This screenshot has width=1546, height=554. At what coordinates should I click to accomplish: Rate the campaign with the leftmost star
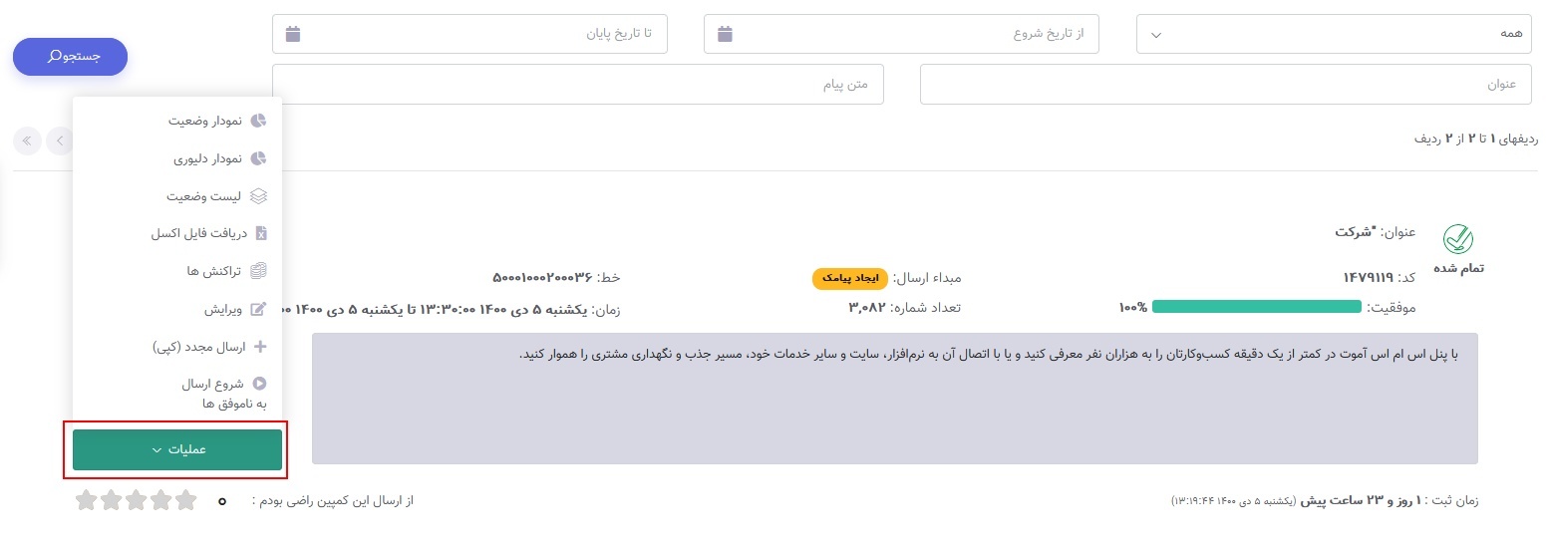coord(86,500)
